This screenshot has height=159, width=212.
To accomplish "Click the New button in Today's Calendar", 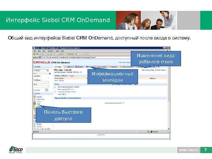I will coord(72,76).
